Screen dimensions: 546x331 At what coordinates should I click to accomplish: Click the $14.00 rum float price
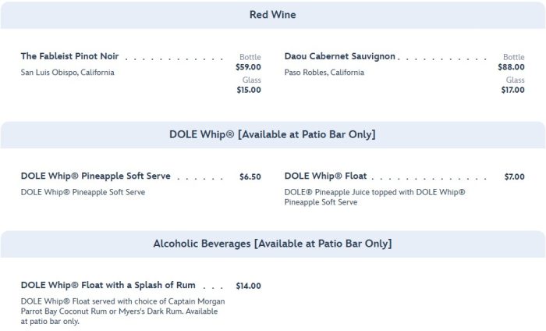(x=248, y=287)
